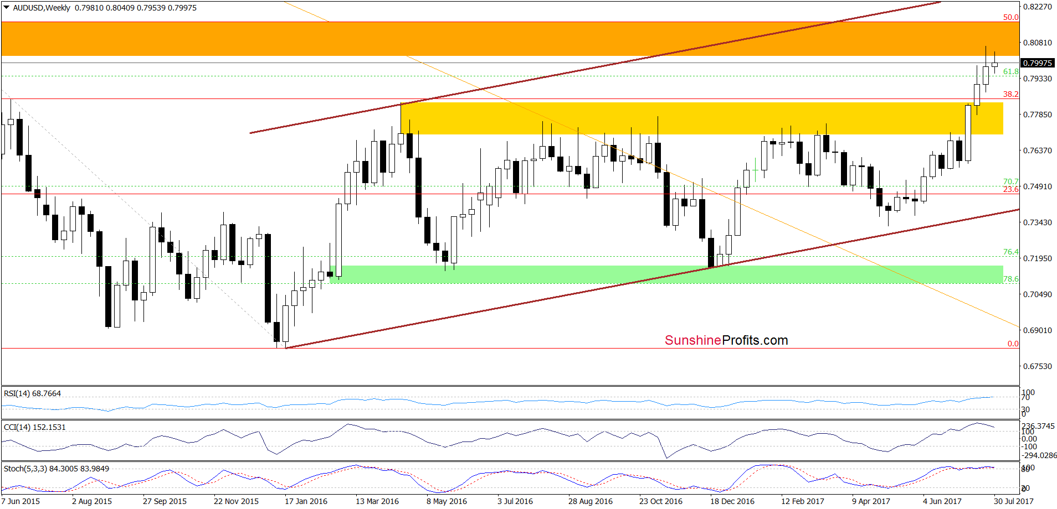The width and height of the screenshot is (1057, 509).
Task: Click the 76.4 Fibonacci level label
Action: click(x=1010, y=252)
